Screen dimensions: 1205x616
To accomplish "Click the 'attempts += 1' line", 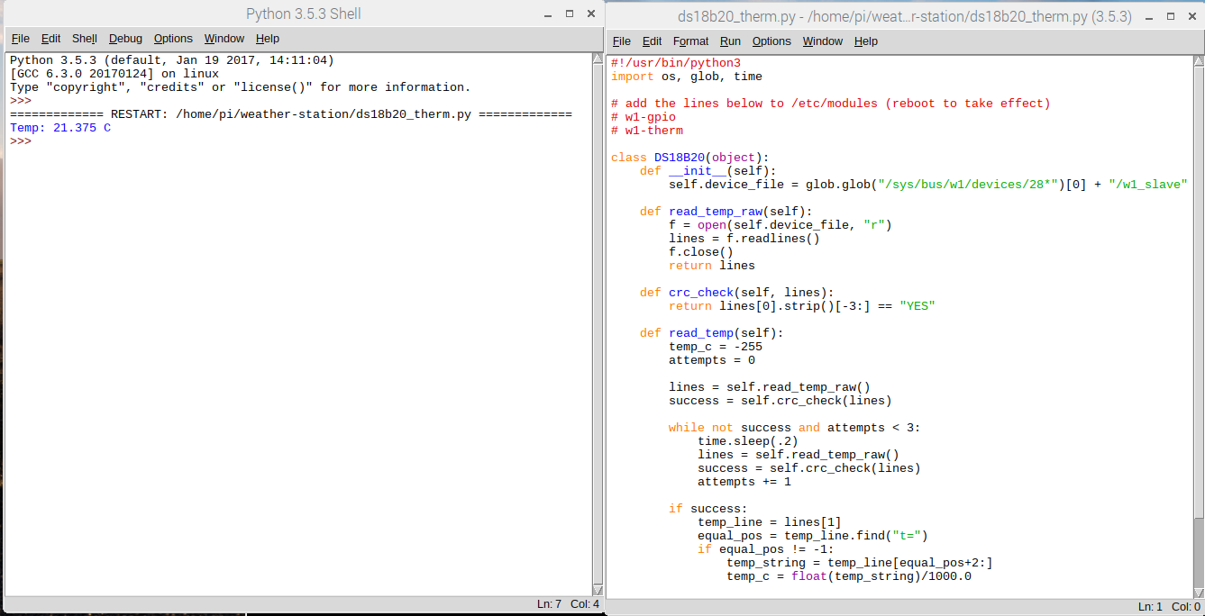I will [x=744, y=482].
